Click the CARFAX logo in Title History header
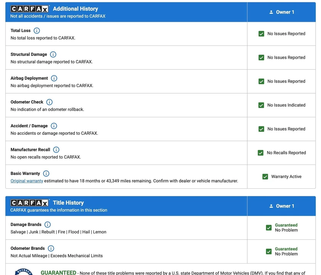 click(x=30, y=203)
